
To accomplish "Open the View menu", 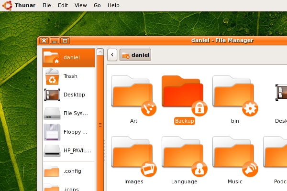I will [80, 5].
